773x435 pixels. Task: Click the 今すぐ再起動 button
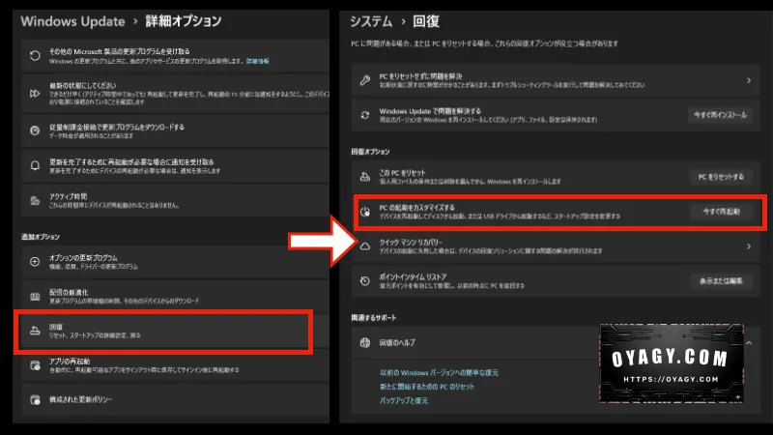[x=721, y=212]
